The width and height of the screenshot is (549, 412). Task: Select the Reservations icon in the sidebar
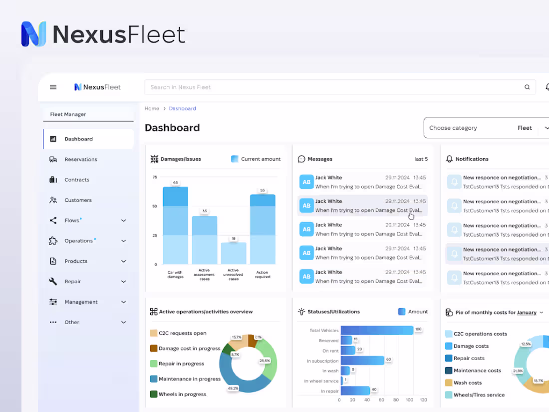click(x=53, y=159)
